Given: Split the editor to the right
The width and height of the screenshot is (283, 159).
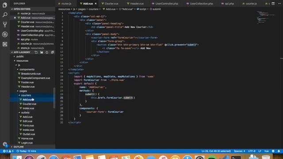Looking at the screenshot, I should pos(273,4).
